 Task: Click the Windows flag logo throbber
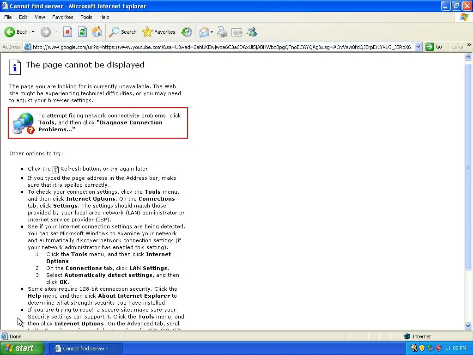tap(464, 17)
